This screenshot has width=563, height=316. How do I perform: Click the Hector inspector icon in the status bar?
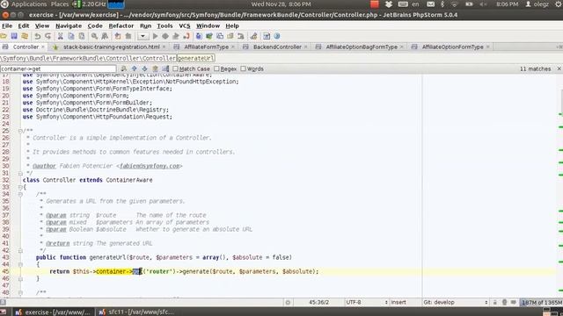click(x=504, y=302)
